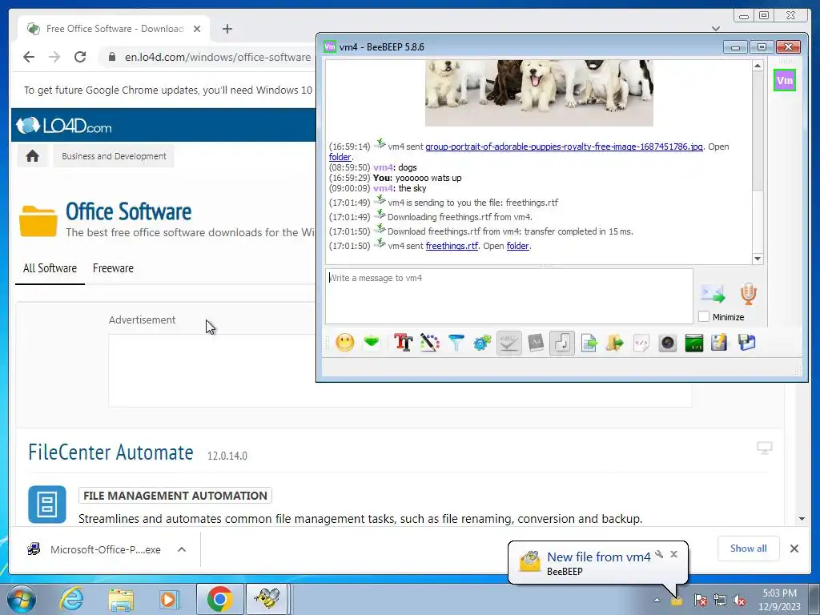Toggle the ABC spell checking button
The height and width of the screenshot is (615, 820).
coord(508,343)
